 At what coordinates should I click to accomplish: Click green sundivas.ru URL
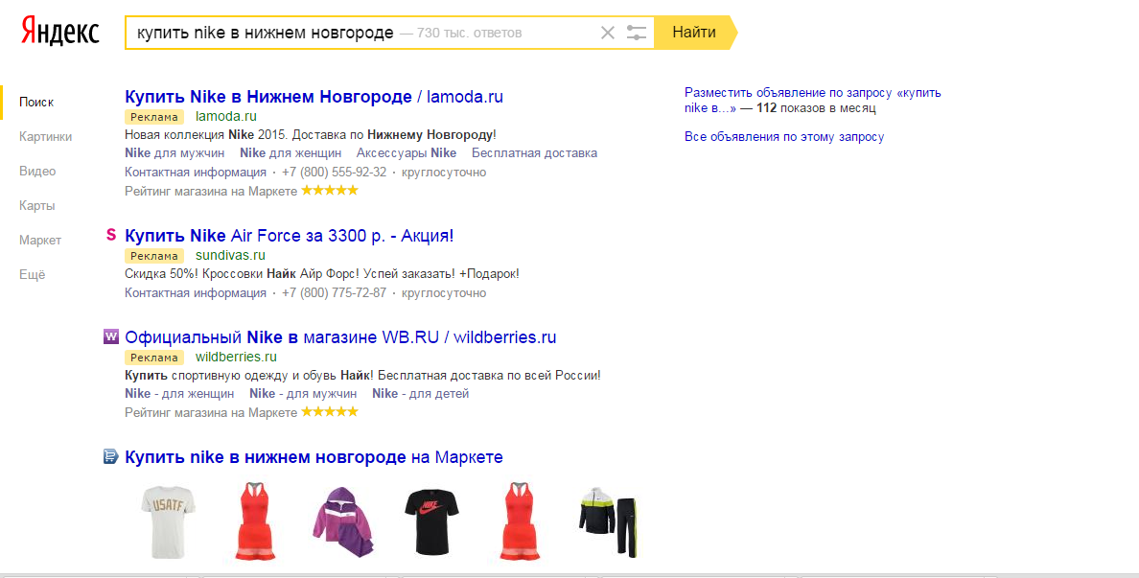pos(230,256)
